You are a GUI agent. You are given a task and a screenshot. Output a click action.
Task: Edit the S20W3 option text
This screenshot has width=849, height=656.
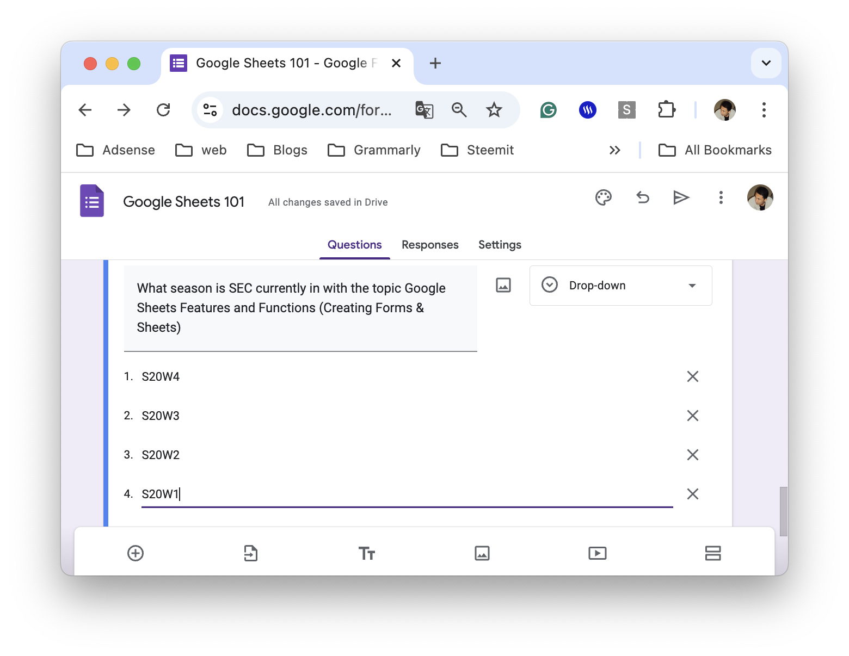pyautogui.click(x=407, y=416)
